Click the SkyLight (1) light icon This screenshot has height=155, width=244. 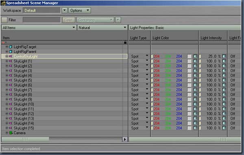[11, 61]
